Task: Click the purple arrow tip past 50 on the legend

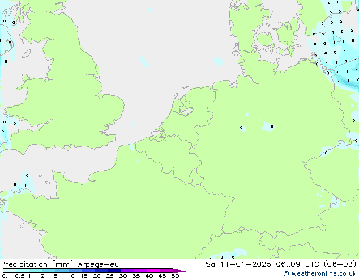Action: pyautogui.click(x=179, y=271)
